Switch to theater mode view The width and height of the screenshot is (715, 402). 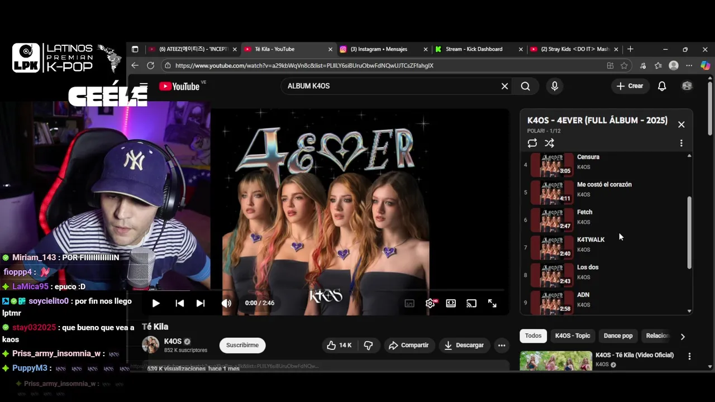[451, 303]
